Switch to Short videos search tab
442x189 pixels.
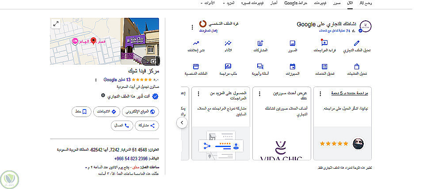(x=252, y=3)
